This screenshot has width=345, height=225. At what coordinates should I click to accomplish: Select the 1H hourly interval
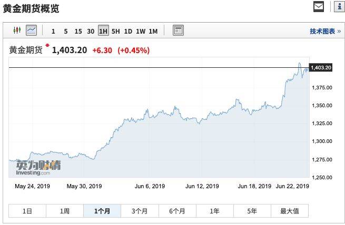103,31
